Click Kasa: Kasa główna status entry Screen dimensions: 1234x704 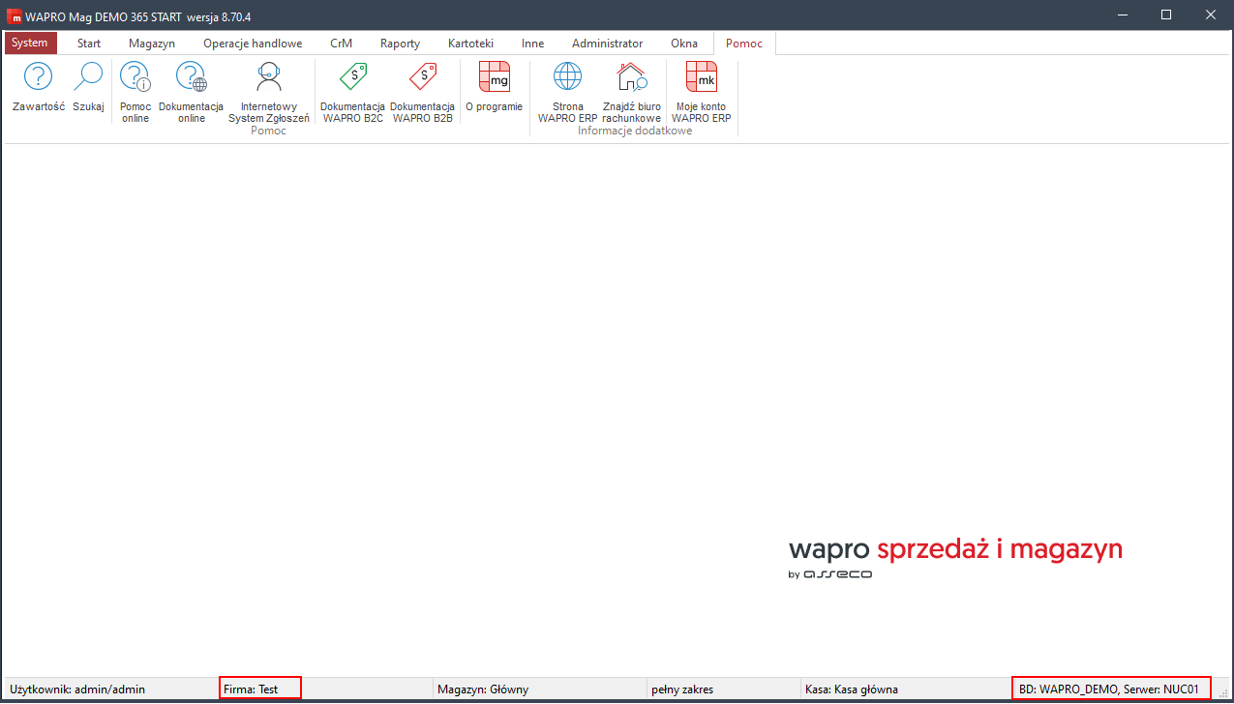(x=852, y=689)
